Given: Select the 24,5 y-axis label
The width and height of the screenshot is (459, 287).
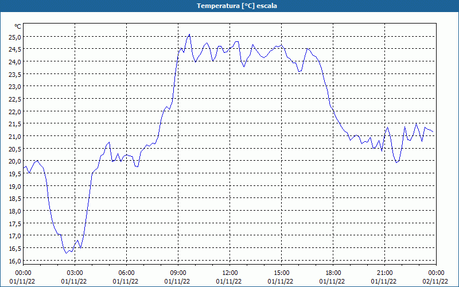Looking at the screenshot, I should point(15,49).
